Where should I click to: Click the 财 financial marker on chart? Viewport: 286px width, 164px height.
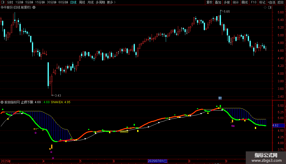coord(220,98)
